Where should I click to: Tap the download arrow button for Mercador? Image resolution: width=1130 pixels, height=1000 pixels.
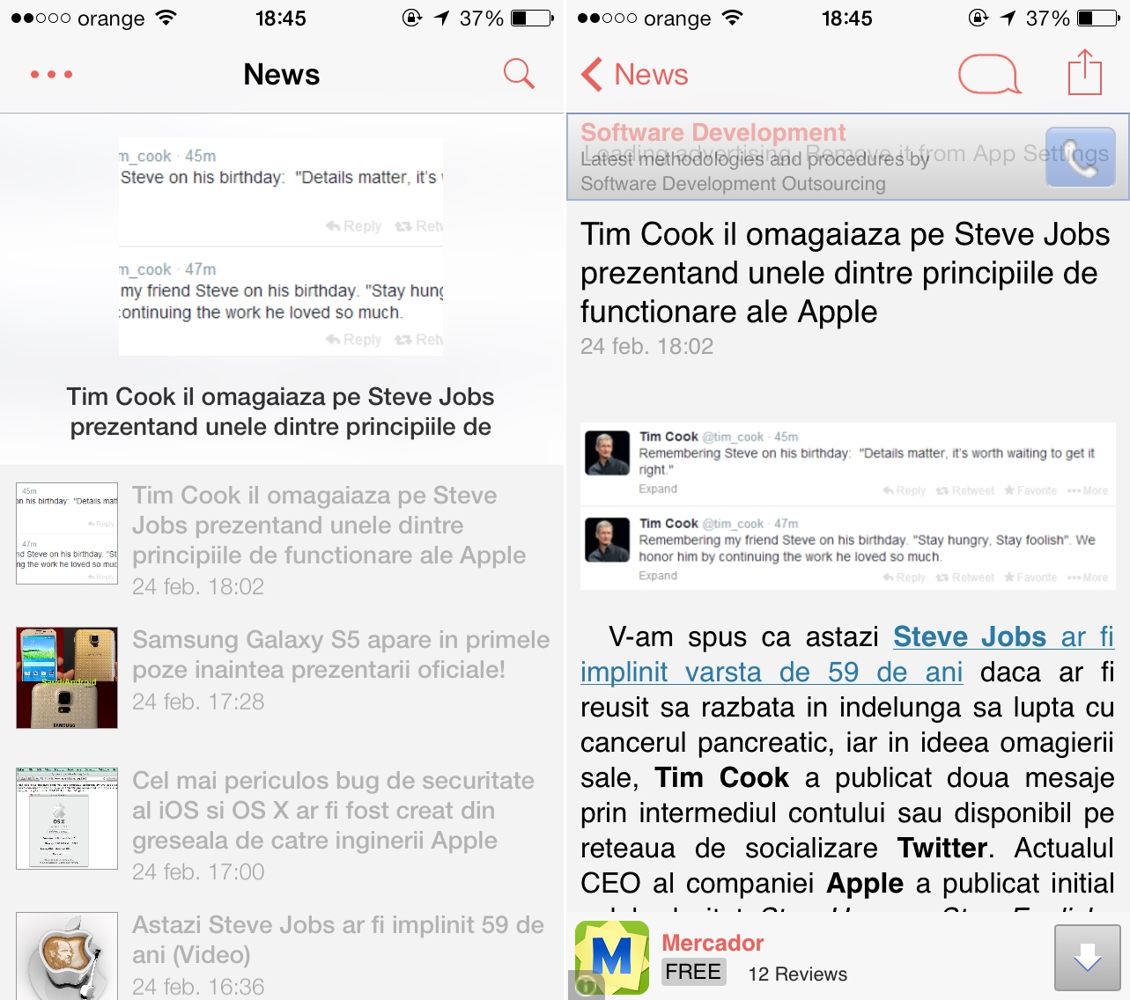(1088, 958)
